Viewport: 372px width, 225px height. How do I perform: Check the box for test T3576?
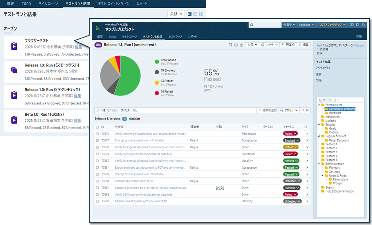point(97,134)
